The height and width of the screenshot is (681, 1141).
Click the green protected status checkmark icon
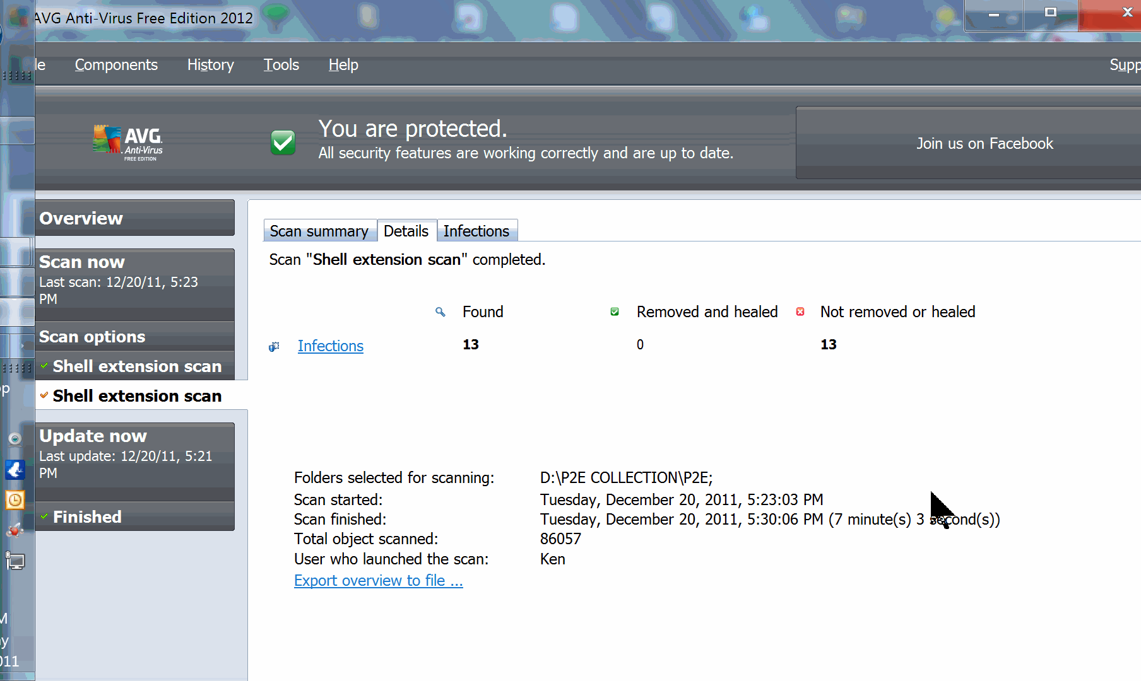click(283, 143)
